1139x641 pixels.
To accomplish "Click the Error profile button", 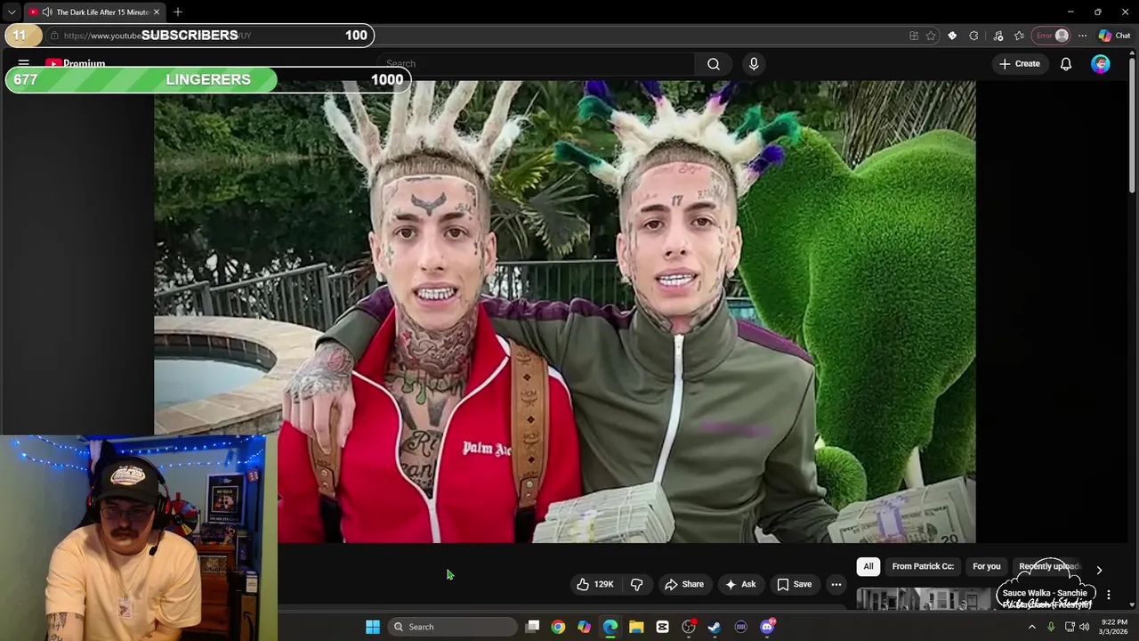I will [x=1052, y=36].
